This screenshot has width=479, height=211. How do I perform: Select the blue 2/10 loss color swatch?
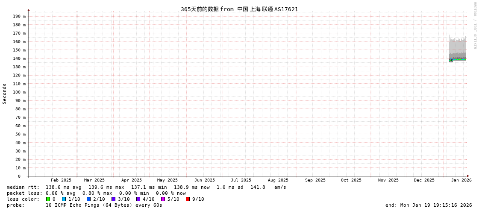(89, 199)
